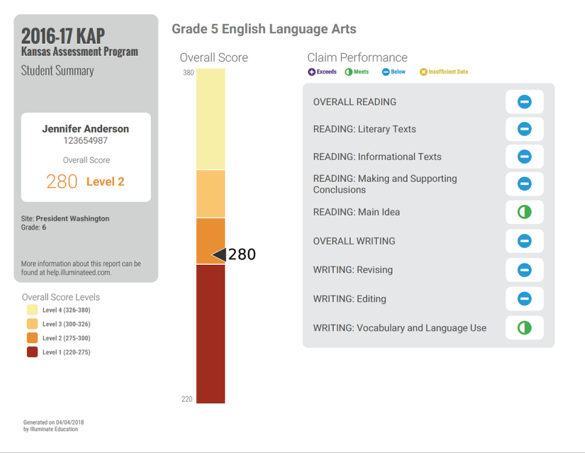Click the 380 maximum scale label
This screenshot has width=585, height=453.
[x=189, y=72]
